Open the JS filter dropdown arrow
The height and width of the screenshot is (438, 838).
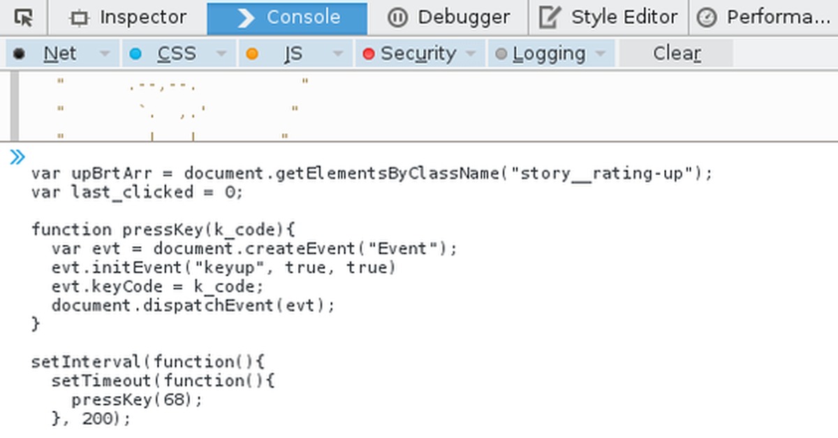[338, 54]
